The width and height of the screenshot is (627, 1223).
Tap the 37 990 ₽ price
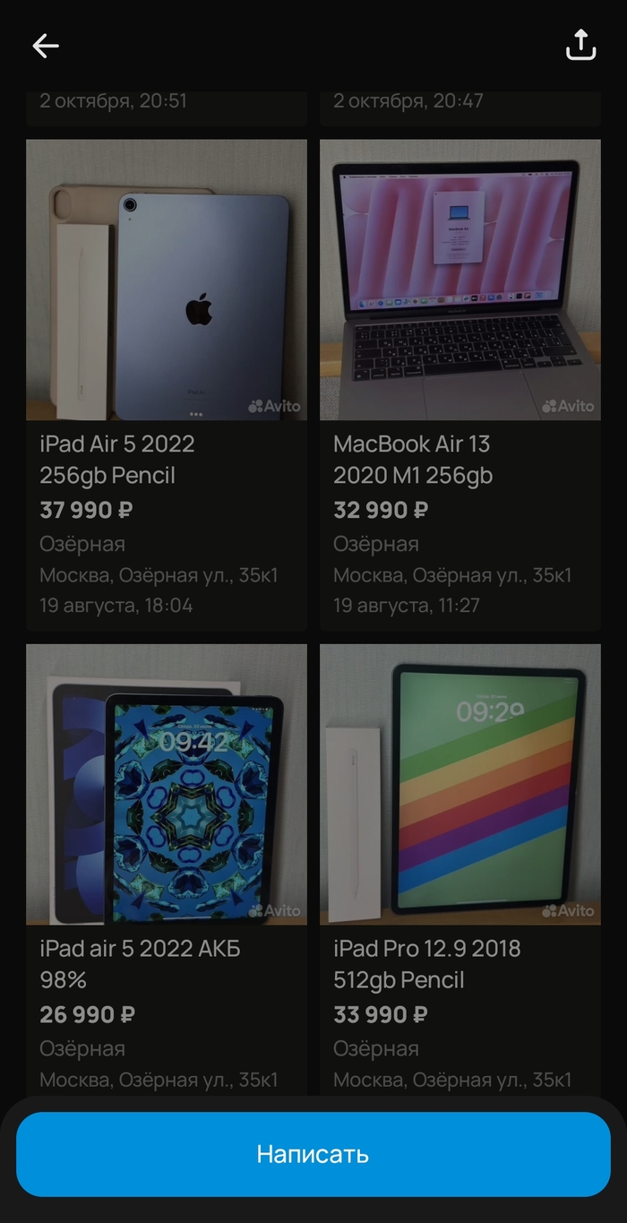pyautogui.click(x=86, y=511)
